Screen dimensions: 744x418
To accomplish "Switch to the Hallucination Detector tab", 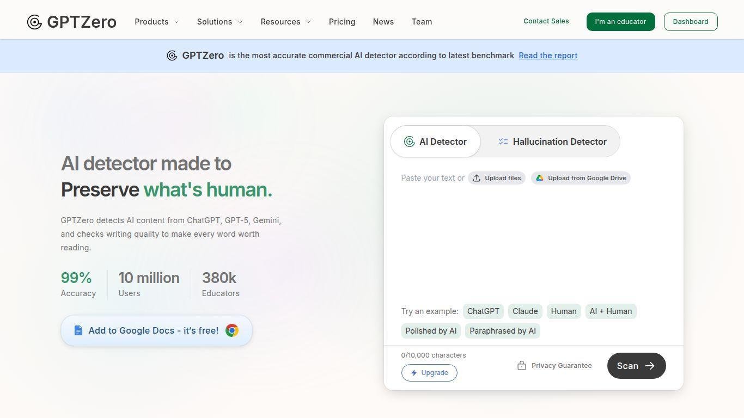I will point(552,142).
